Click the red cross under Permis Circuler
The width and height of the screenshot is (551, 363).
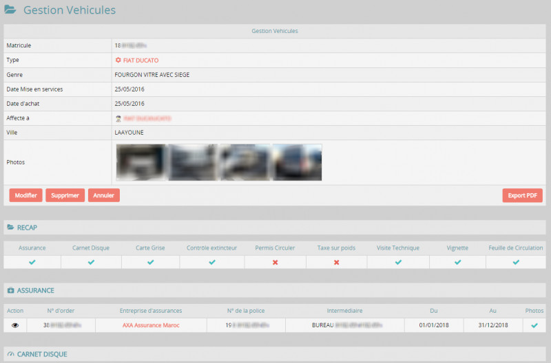click(275, 262)
